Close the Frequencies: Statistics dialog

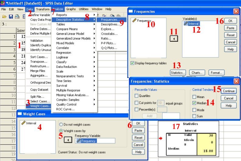click(x=236, y=81)
